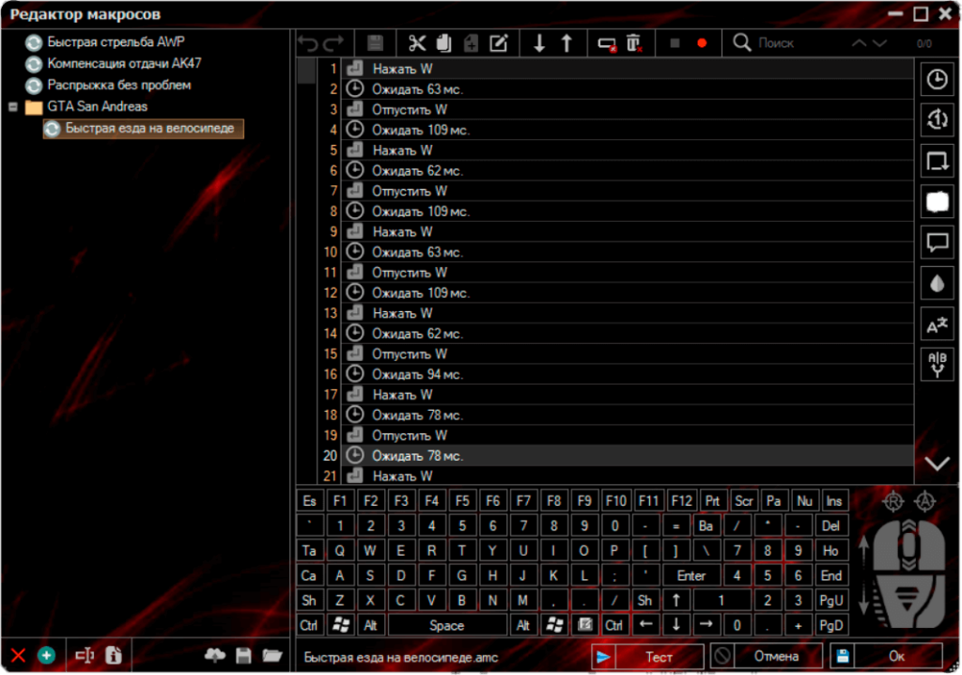This screenshot has height=675, width=962.
Task: Click the speech bubble comment icon
Action: pyautogui.click(x=937, y=243)
